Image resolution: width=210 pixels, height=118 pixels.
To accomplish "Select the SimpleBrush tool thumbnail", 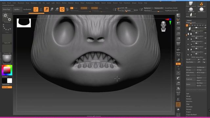I will coord(201,4).
